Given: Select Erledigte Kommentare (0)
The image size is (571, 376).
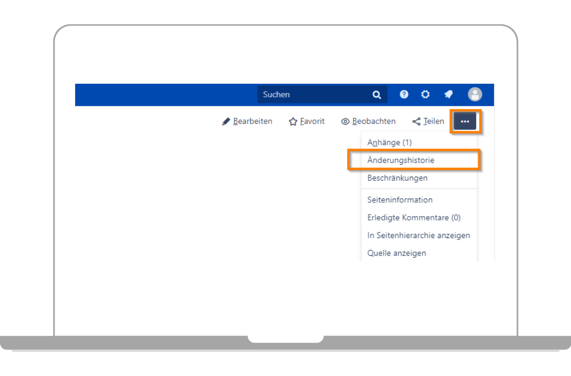Looking at the screenshot, I should [x=413, y=218].
